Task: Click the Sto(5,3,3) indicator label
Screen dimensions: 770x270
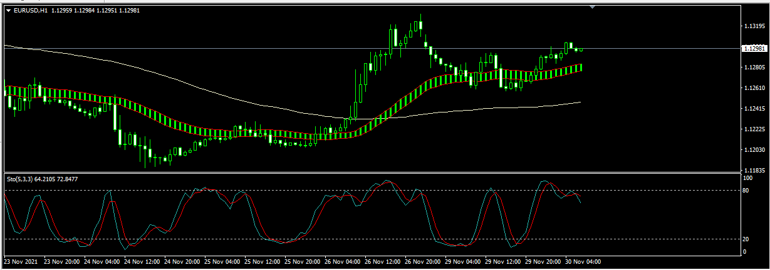Action: (21, 179)
